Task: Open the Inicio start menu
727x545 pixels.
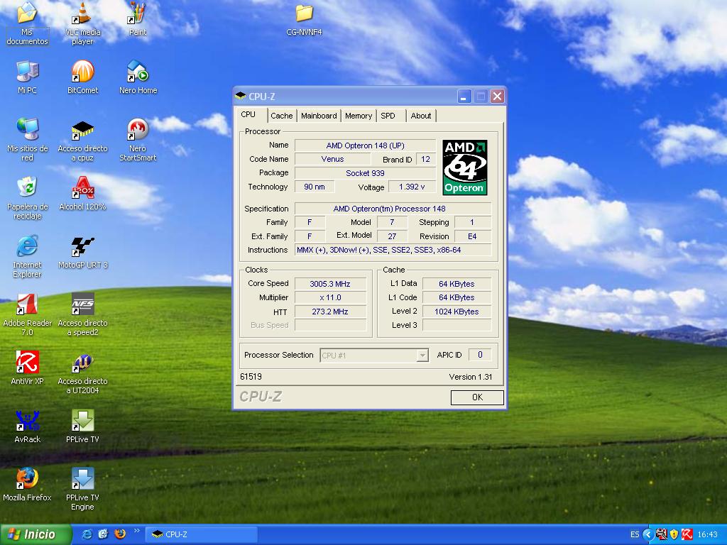Action: (x=36, y=534)
